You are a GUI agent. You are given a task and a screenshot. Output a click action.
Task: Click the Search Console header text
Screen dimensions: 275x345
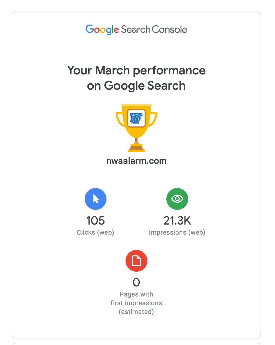[x=154, y=29]
